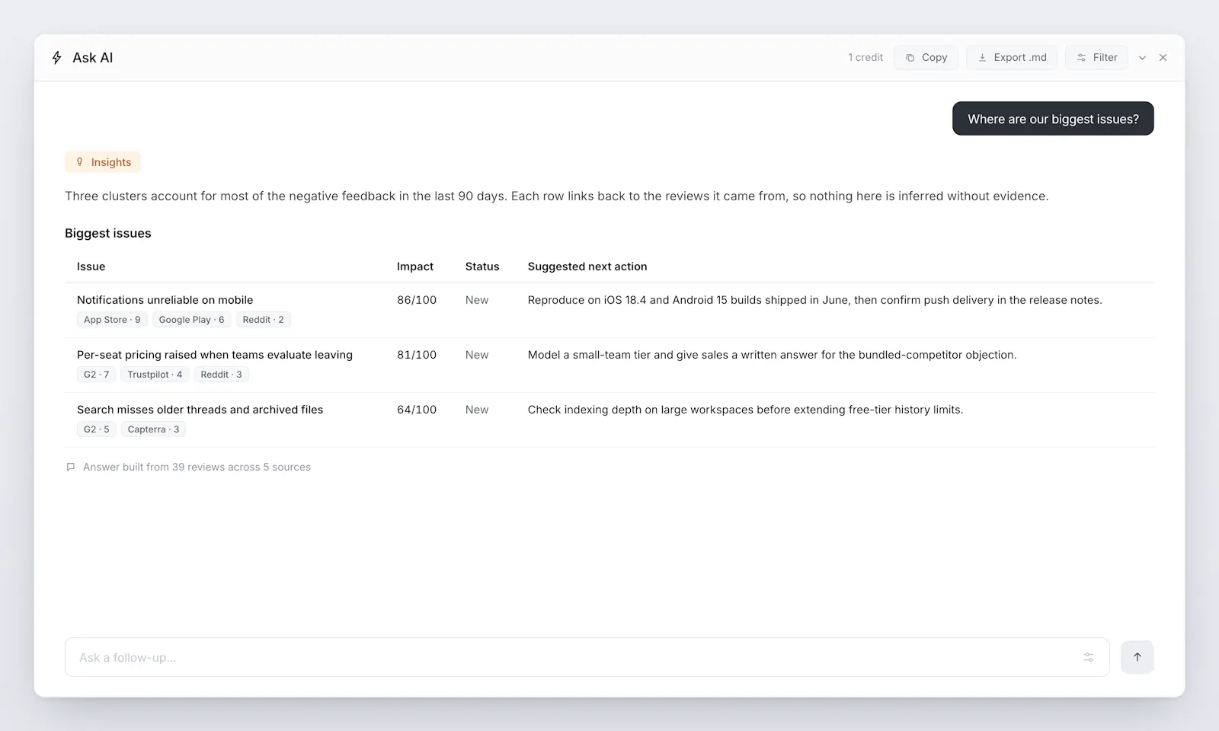Select 'Search misses older threads' issue

click(200, 410)
